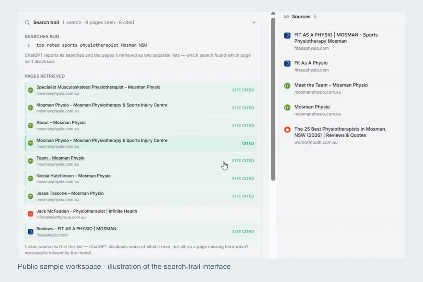This screenshot has width=423, height=282.
Task: Click wordofmouth.com.au domain text
Action: (x=316, y=142)
